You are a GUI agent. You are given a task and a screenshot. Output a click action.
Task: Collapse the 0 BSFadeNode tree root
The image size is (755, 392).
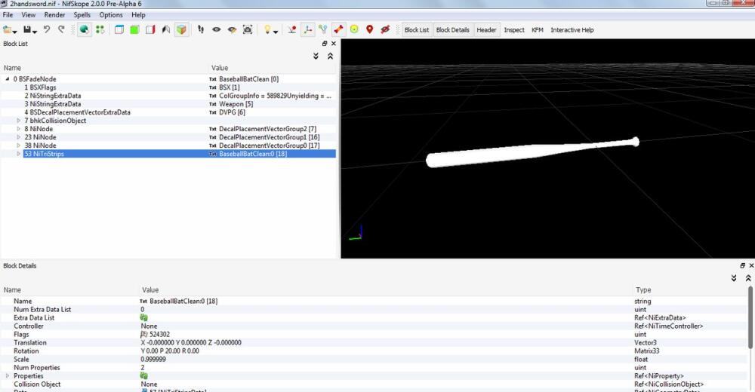point(8,79)
